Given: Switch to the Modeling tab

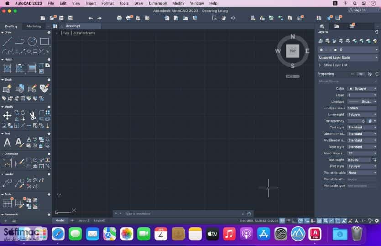Looking at the screenshot, I should (x=34, y=26).
